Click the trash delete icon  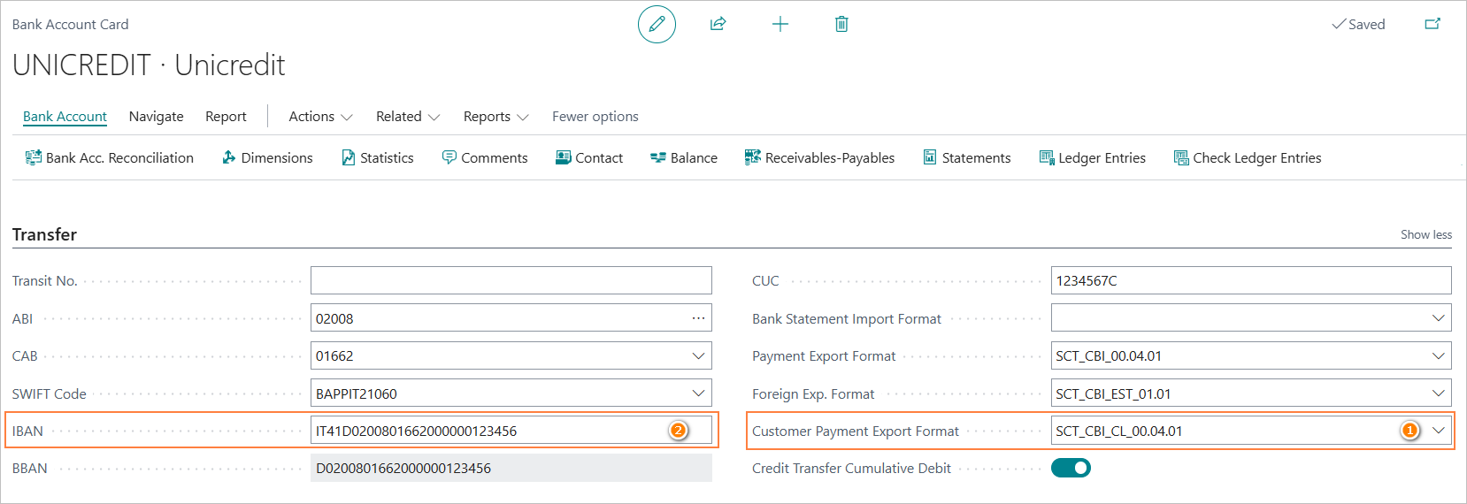click(x=841, y=24)
